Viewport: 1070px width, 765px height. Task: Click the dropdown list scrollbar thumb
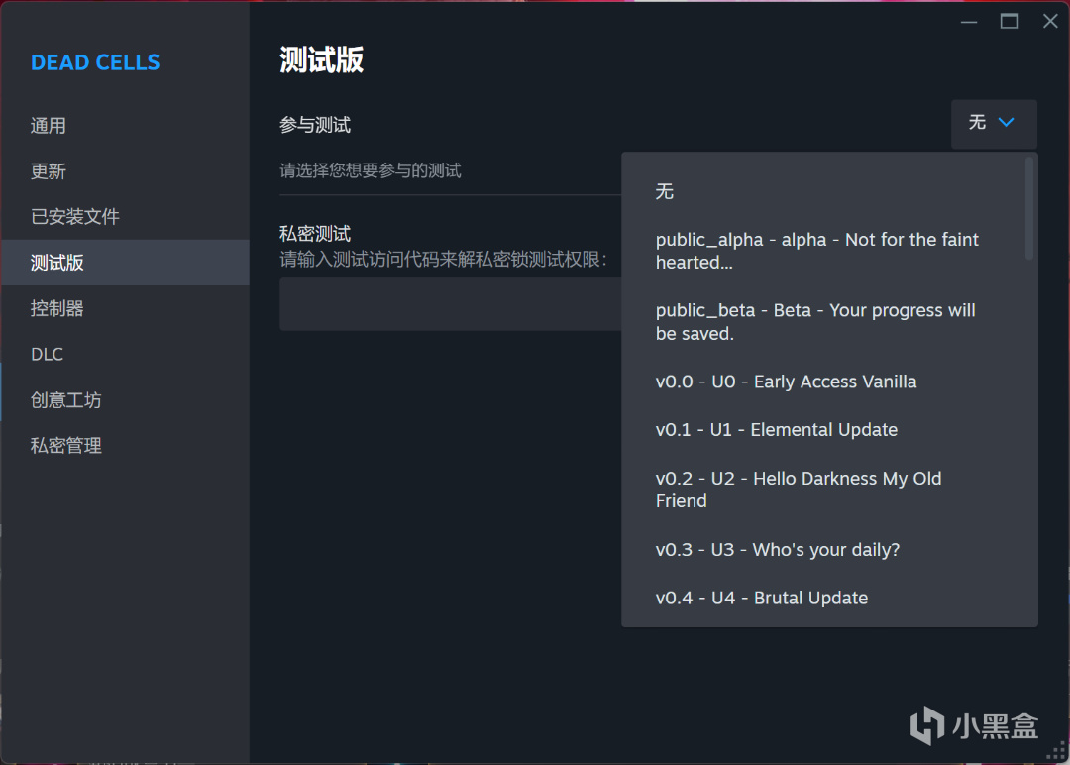click(1029, 208)
